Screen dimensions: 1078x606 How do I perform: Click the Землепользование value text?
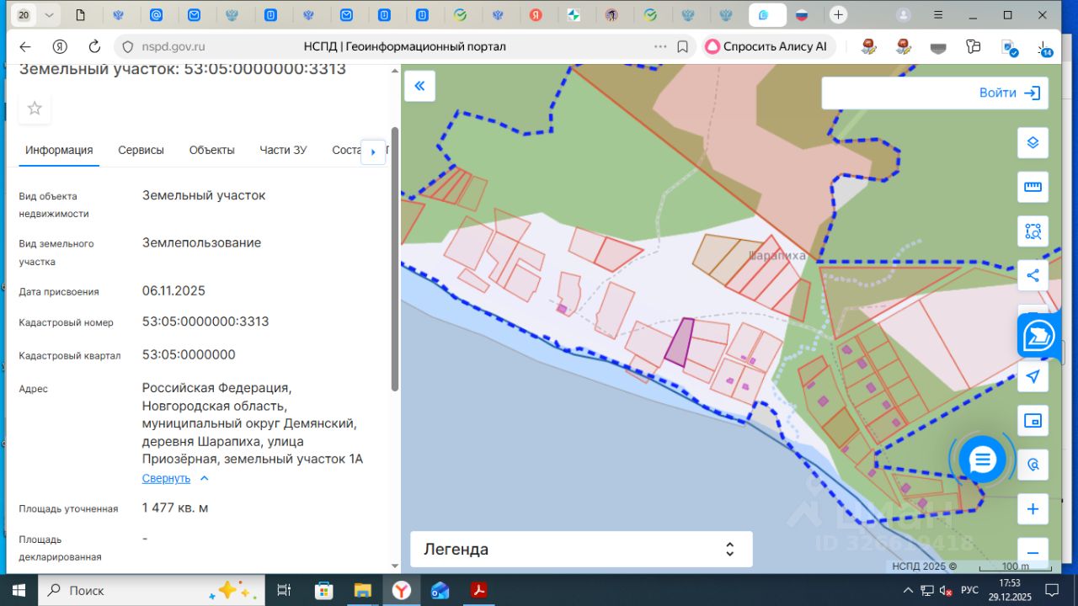coord(201,242)
